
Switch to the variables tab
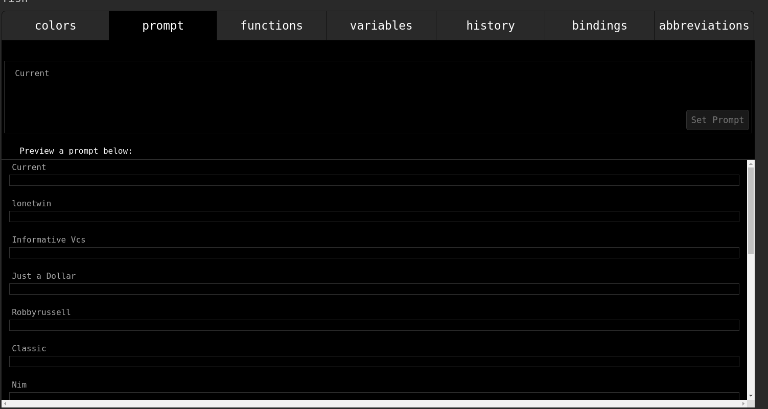coord(381,26)
